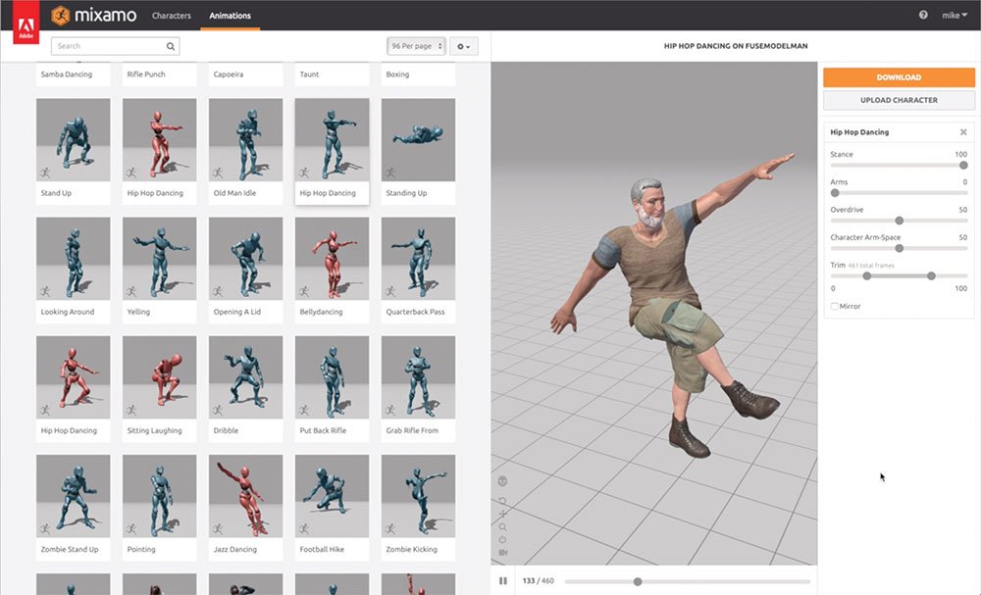981x595 pixels.
Task: Click the Trim start handle
Action: pos(866,275)
